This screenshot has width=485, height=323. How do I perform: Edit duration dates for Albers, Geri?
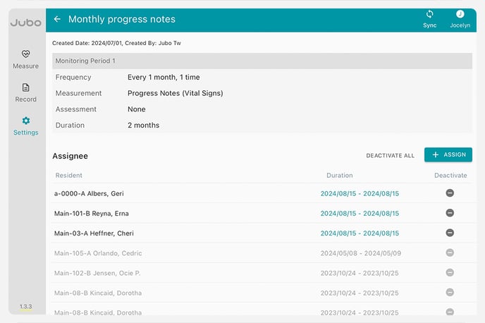pyautogui.click(x=360, y=194)
